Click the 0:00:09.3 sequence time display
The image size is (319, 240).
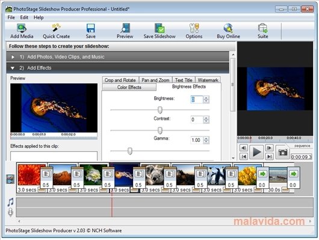302,157
